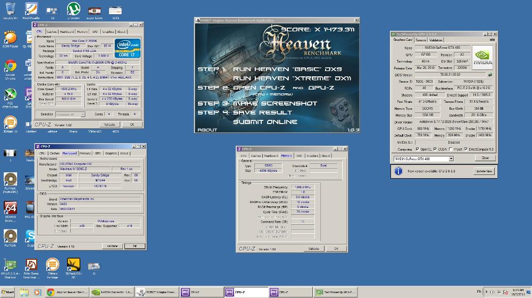Click the Model field showing Maximus IV GENE-Z
This screenshot has height=298, width=532.
(85, 169)
